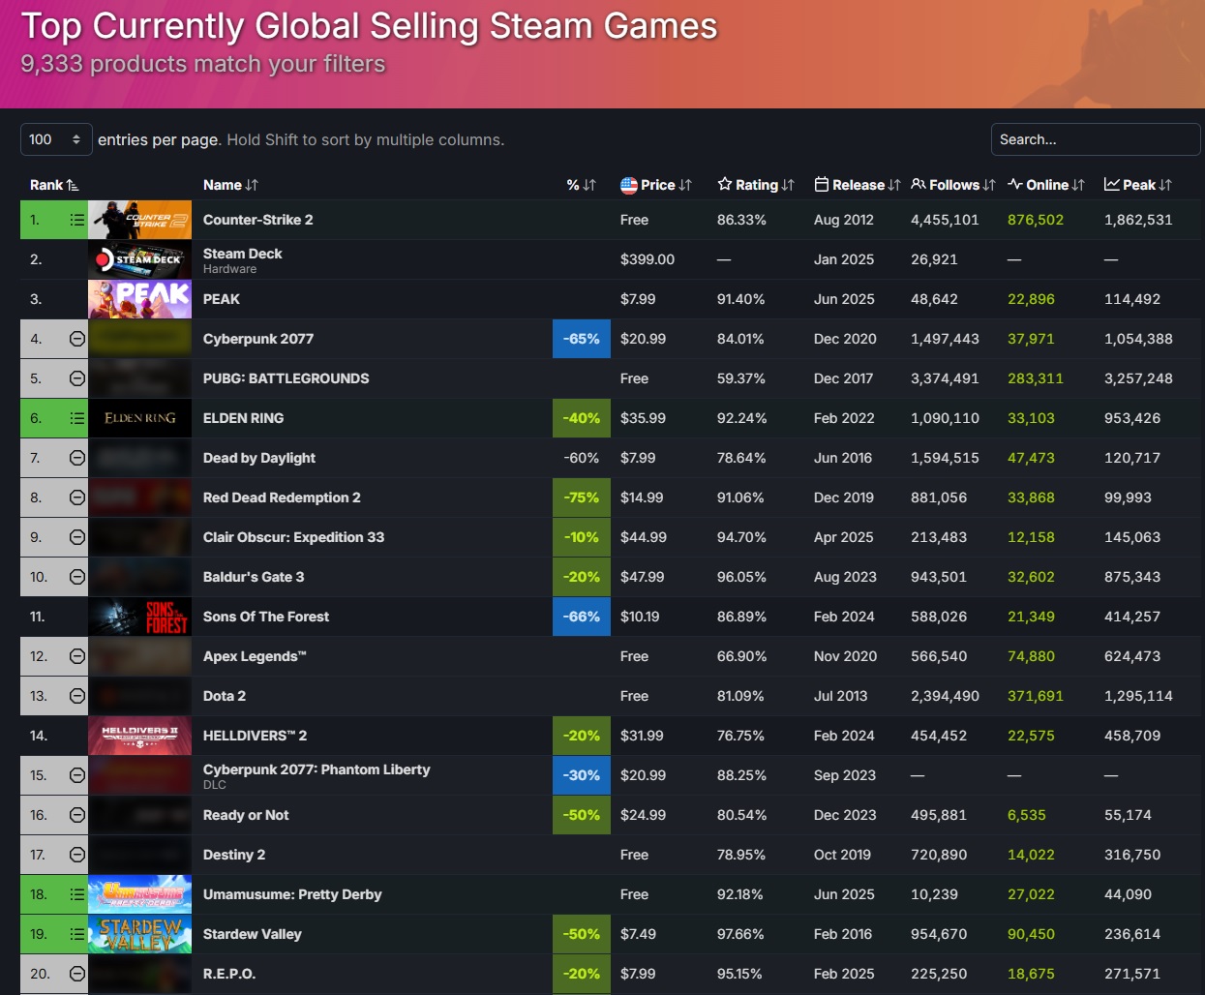The width and height of the screenshot is (1205, 995).
Task: Click the 876,502 online count
Action: coord(1036,220)
